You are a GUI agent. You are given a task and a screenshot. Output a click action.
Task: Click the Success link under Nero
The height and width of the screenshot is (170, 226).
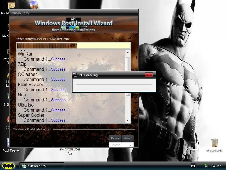(x=58, y=100)
